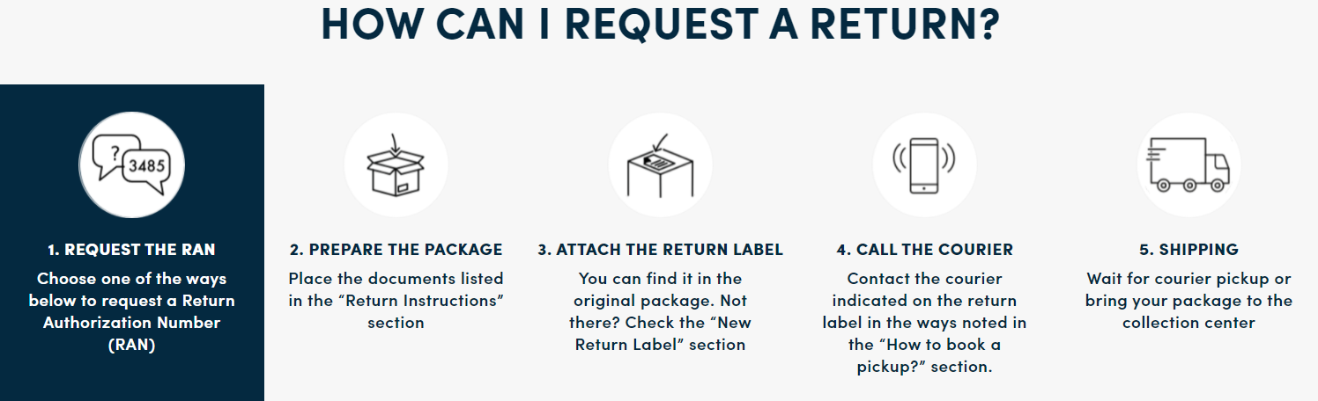This screenshot has height=401, width=1318.
Task: Click 'You can find it in the original package' text
Action: tap(661, 289)
